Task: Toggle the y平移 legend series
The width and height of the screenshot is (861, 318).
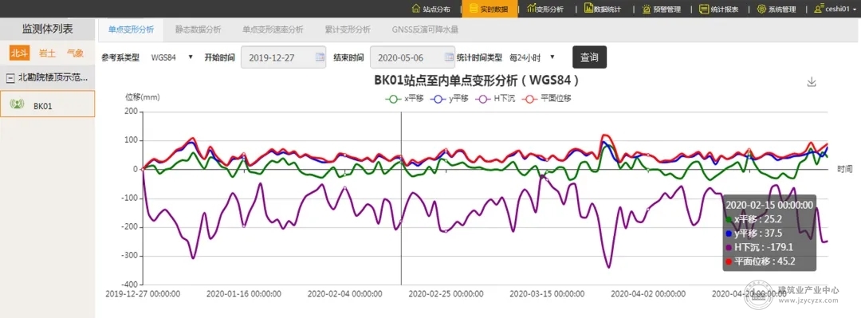Action: click(x=450, y=100)
